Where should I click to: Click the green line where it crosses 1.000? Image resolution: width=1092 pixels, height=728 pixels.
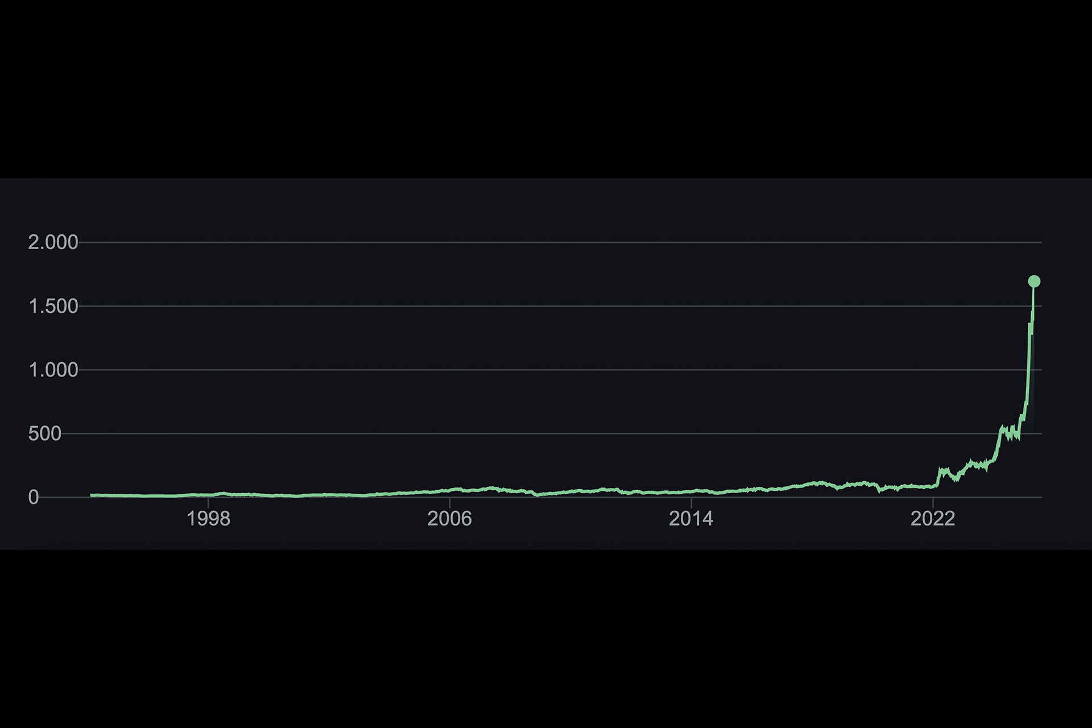pyautogui.click(x=1028, y=370)
